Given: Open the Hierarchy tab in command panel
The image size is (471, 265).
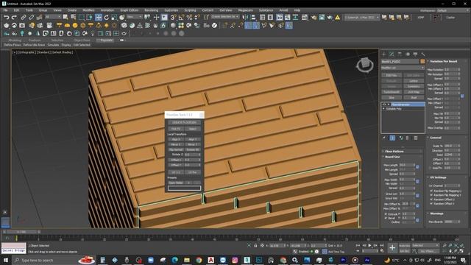Looking at the screenshot, I should pos(400,54).
